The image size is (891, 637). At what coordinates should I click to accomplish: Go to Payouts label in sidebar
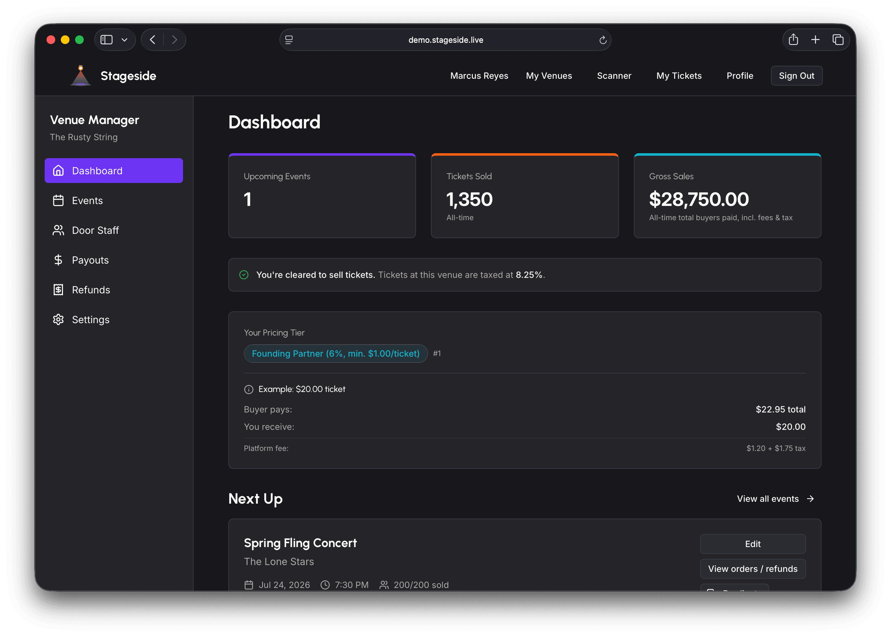click(90, 260)
